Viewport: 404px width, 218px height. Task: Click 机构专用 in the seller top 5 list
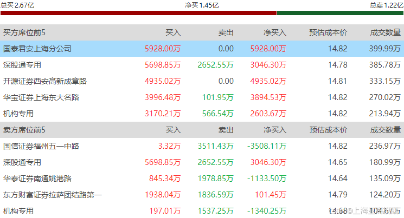click(18, 211)
